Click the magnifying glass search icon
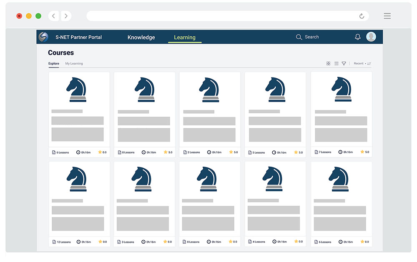The height and width of the screenshot is (262, 417). 299,37
